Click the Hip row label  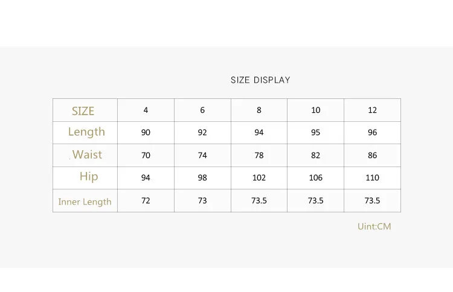pyautogui.click(x=89, y=177)
